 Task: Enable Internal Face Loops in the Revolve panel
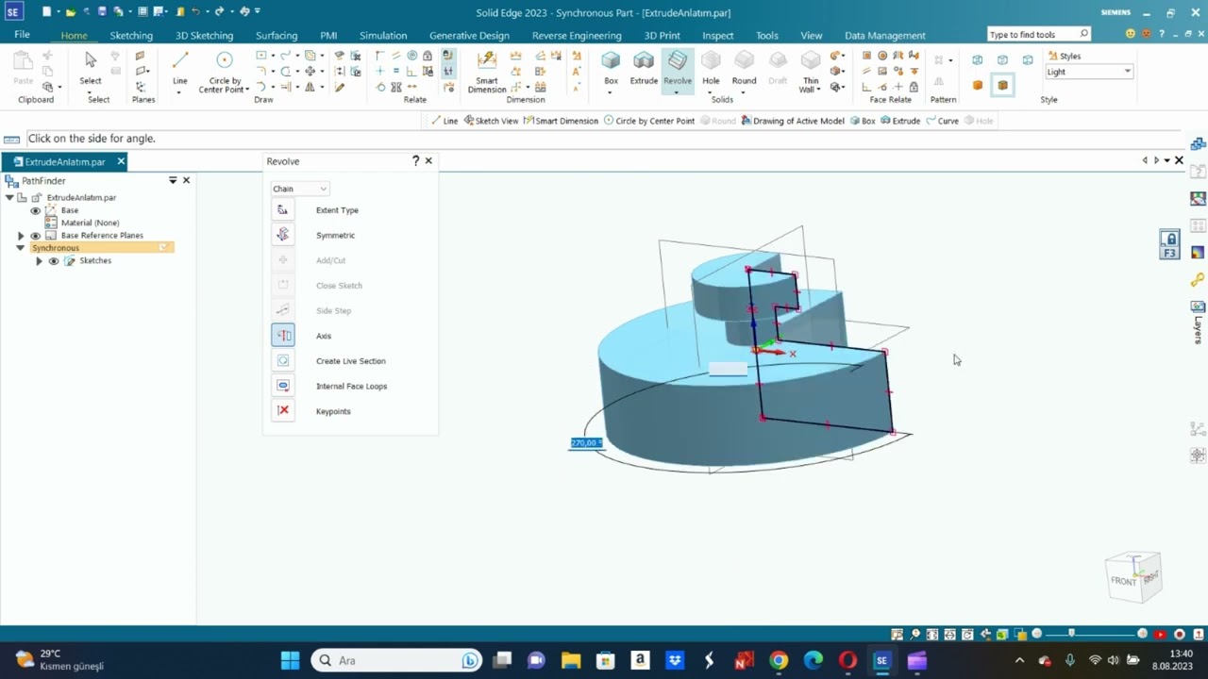(x=282, y=386)
